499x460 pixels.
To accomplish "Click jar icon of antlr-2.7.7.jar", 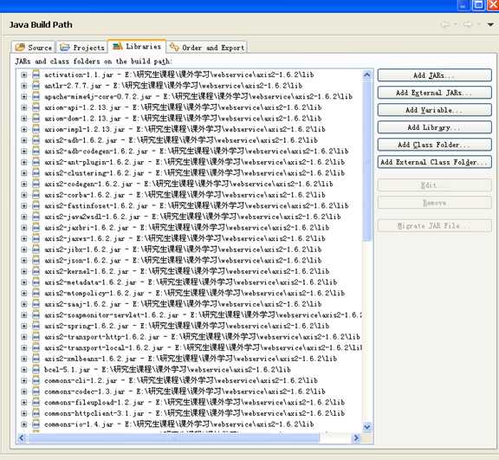I will pos(36,86).
